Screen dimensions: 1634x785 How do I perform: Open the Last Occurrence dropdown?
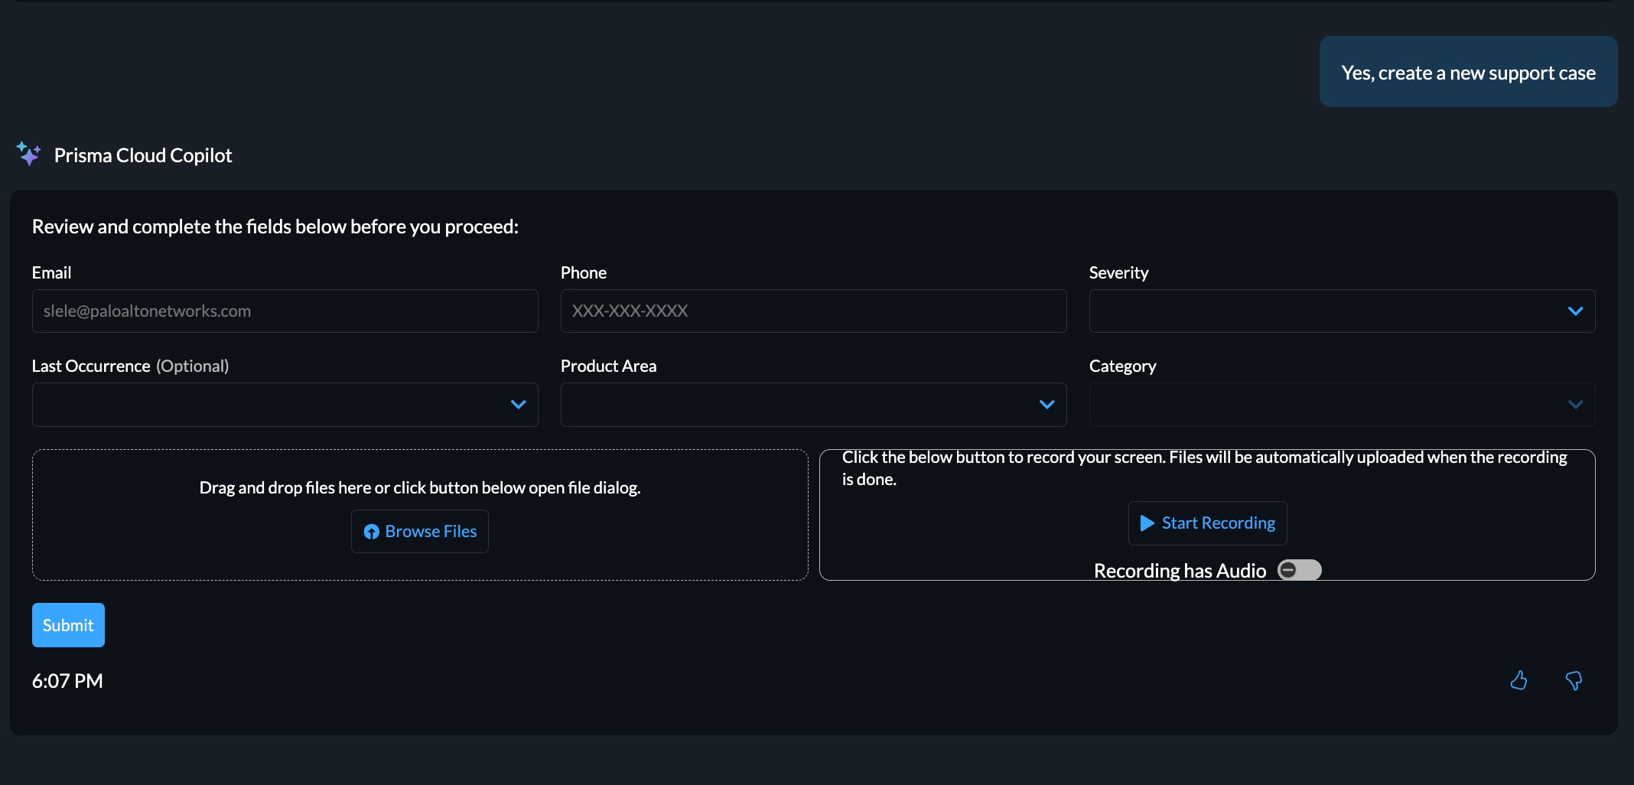(285, 404)
